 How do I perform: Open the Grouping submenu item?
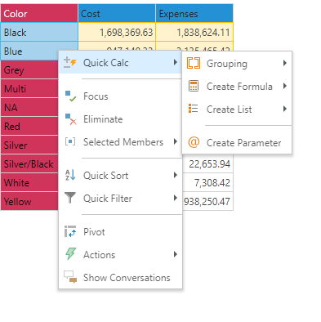pyautogui.click(x=237, y=64)
